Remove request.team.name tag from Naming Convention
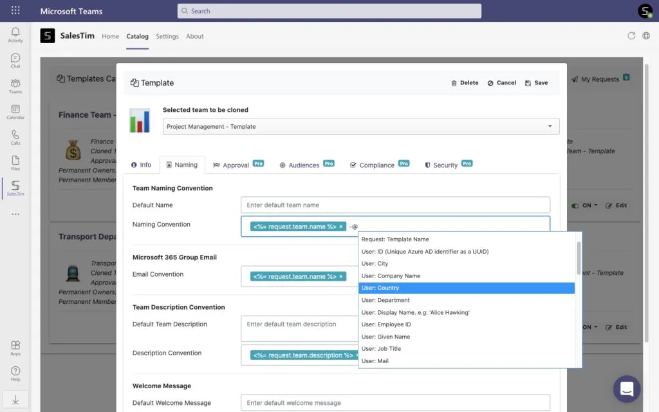 tap(341, 227)
